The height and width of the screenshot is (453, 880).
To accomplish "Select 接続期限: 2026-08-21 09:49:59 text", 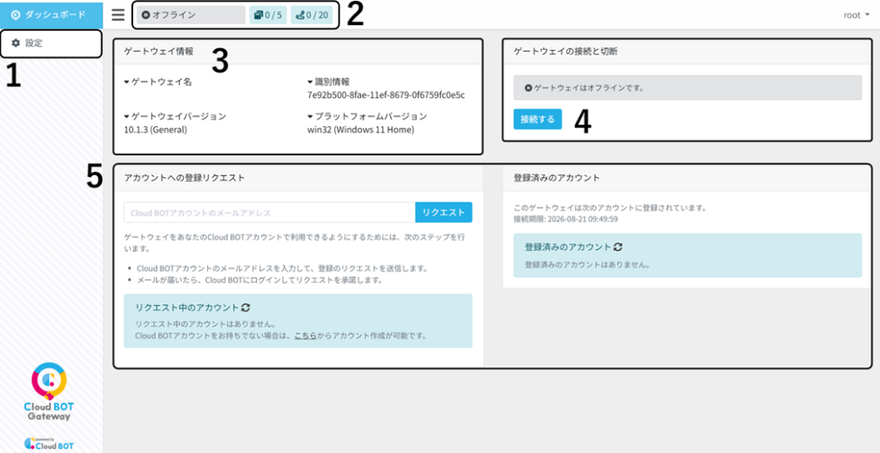I will 565,219.
